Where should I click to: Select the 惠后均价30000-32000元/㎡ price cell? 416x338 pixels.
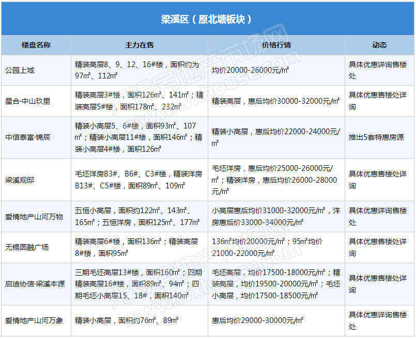pyautogui.click(x=276, y=101)
